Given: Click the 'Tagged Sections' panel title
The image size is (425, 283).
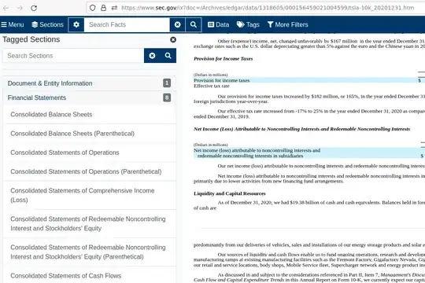Looking at the screenshot, I should coord(31,39).
